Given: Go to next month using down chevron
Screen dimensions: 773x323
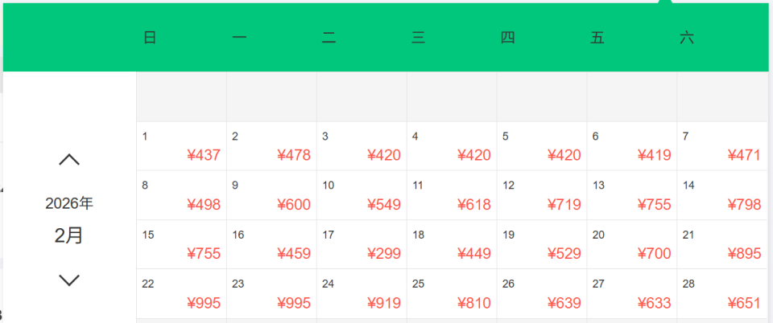Looking at the screenshot, I should [69, 280].
